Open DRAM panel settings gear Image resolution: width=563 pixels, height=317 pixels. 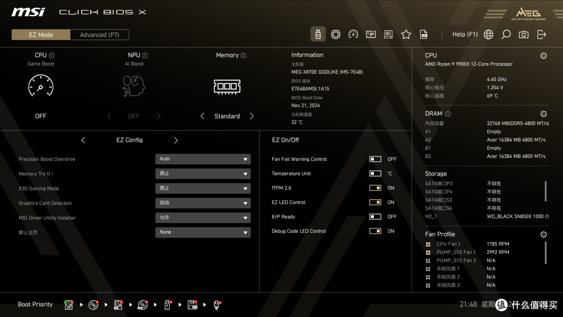tap(544, 114)
